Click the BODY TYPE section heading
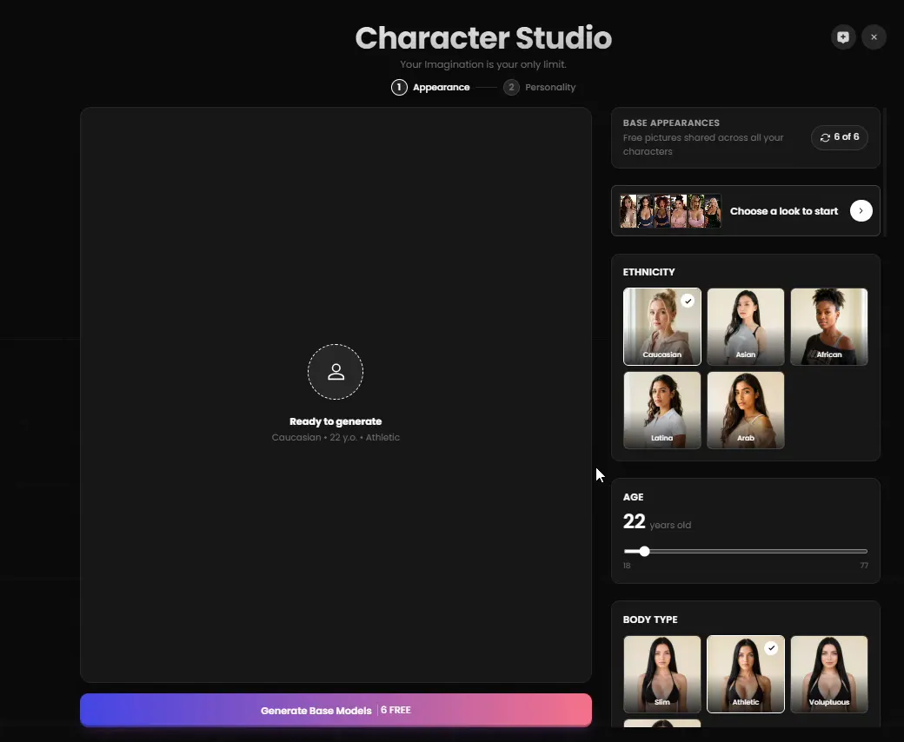904x742 pixels. click(x=650, y=619)
